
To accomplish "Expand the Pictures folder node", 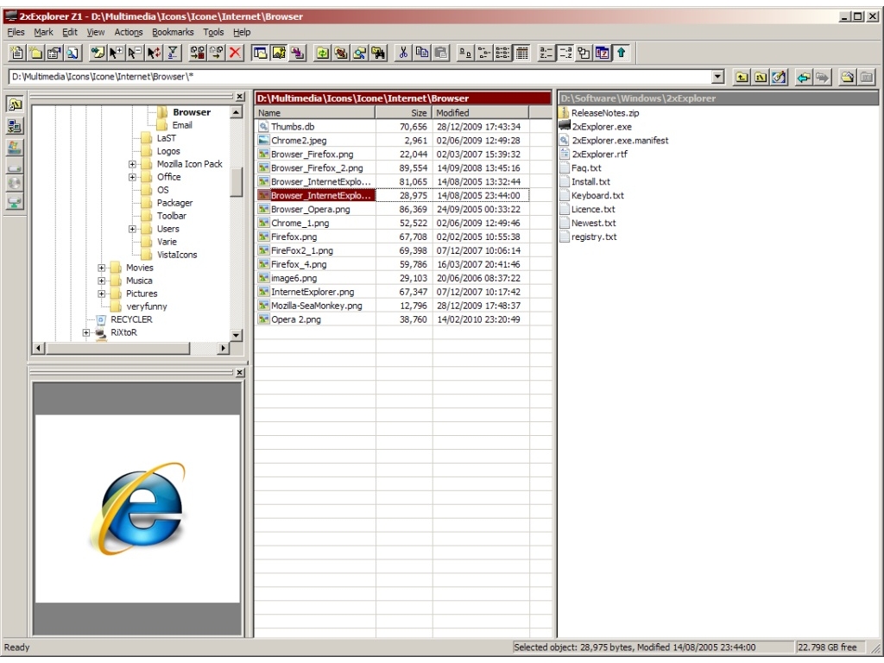I will 102,294.
